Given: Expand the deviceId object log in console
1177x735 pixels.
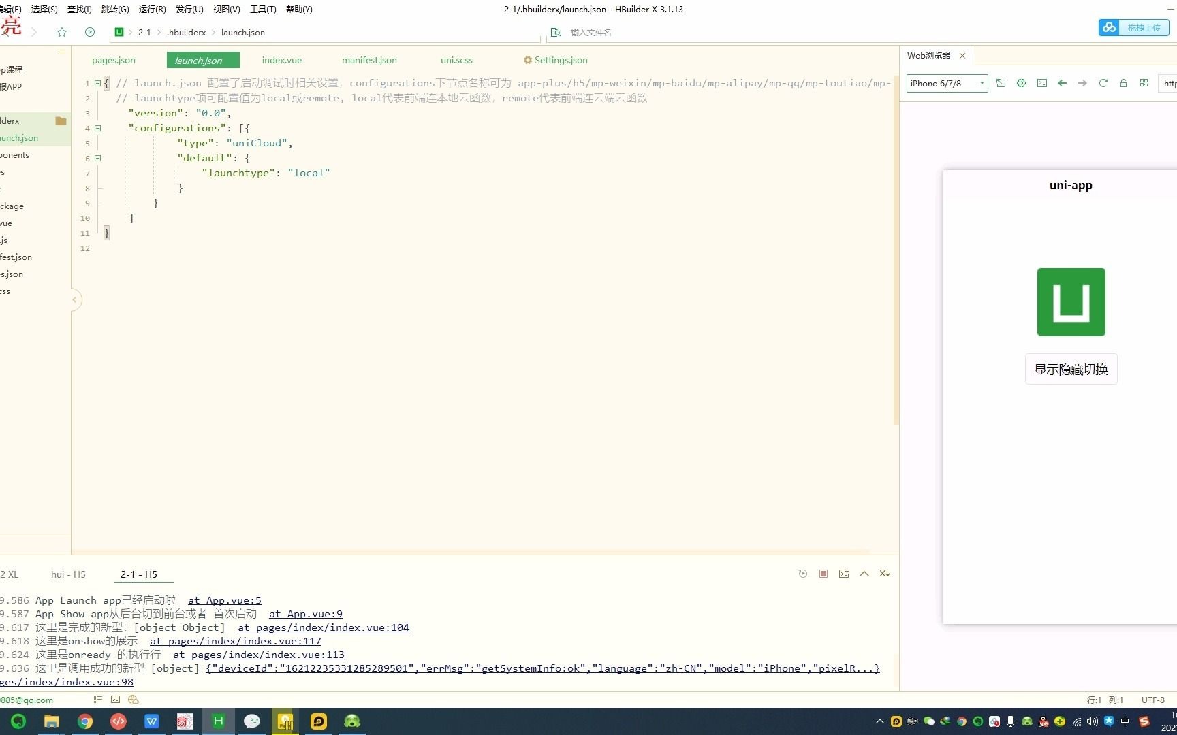Looking at the screenshot, I should pos(543,668).
